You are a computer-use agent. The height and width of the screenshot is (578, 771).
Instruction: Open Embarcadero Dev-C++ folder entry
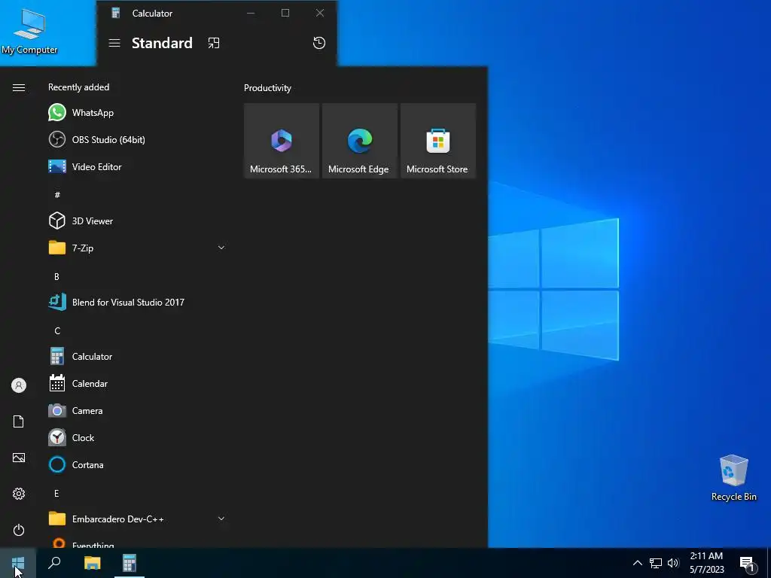pos(138,519)
